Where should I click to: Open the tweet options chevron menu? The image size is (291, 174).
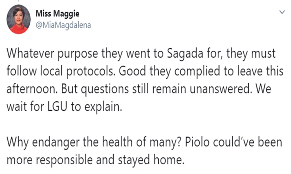coord(282,12)
